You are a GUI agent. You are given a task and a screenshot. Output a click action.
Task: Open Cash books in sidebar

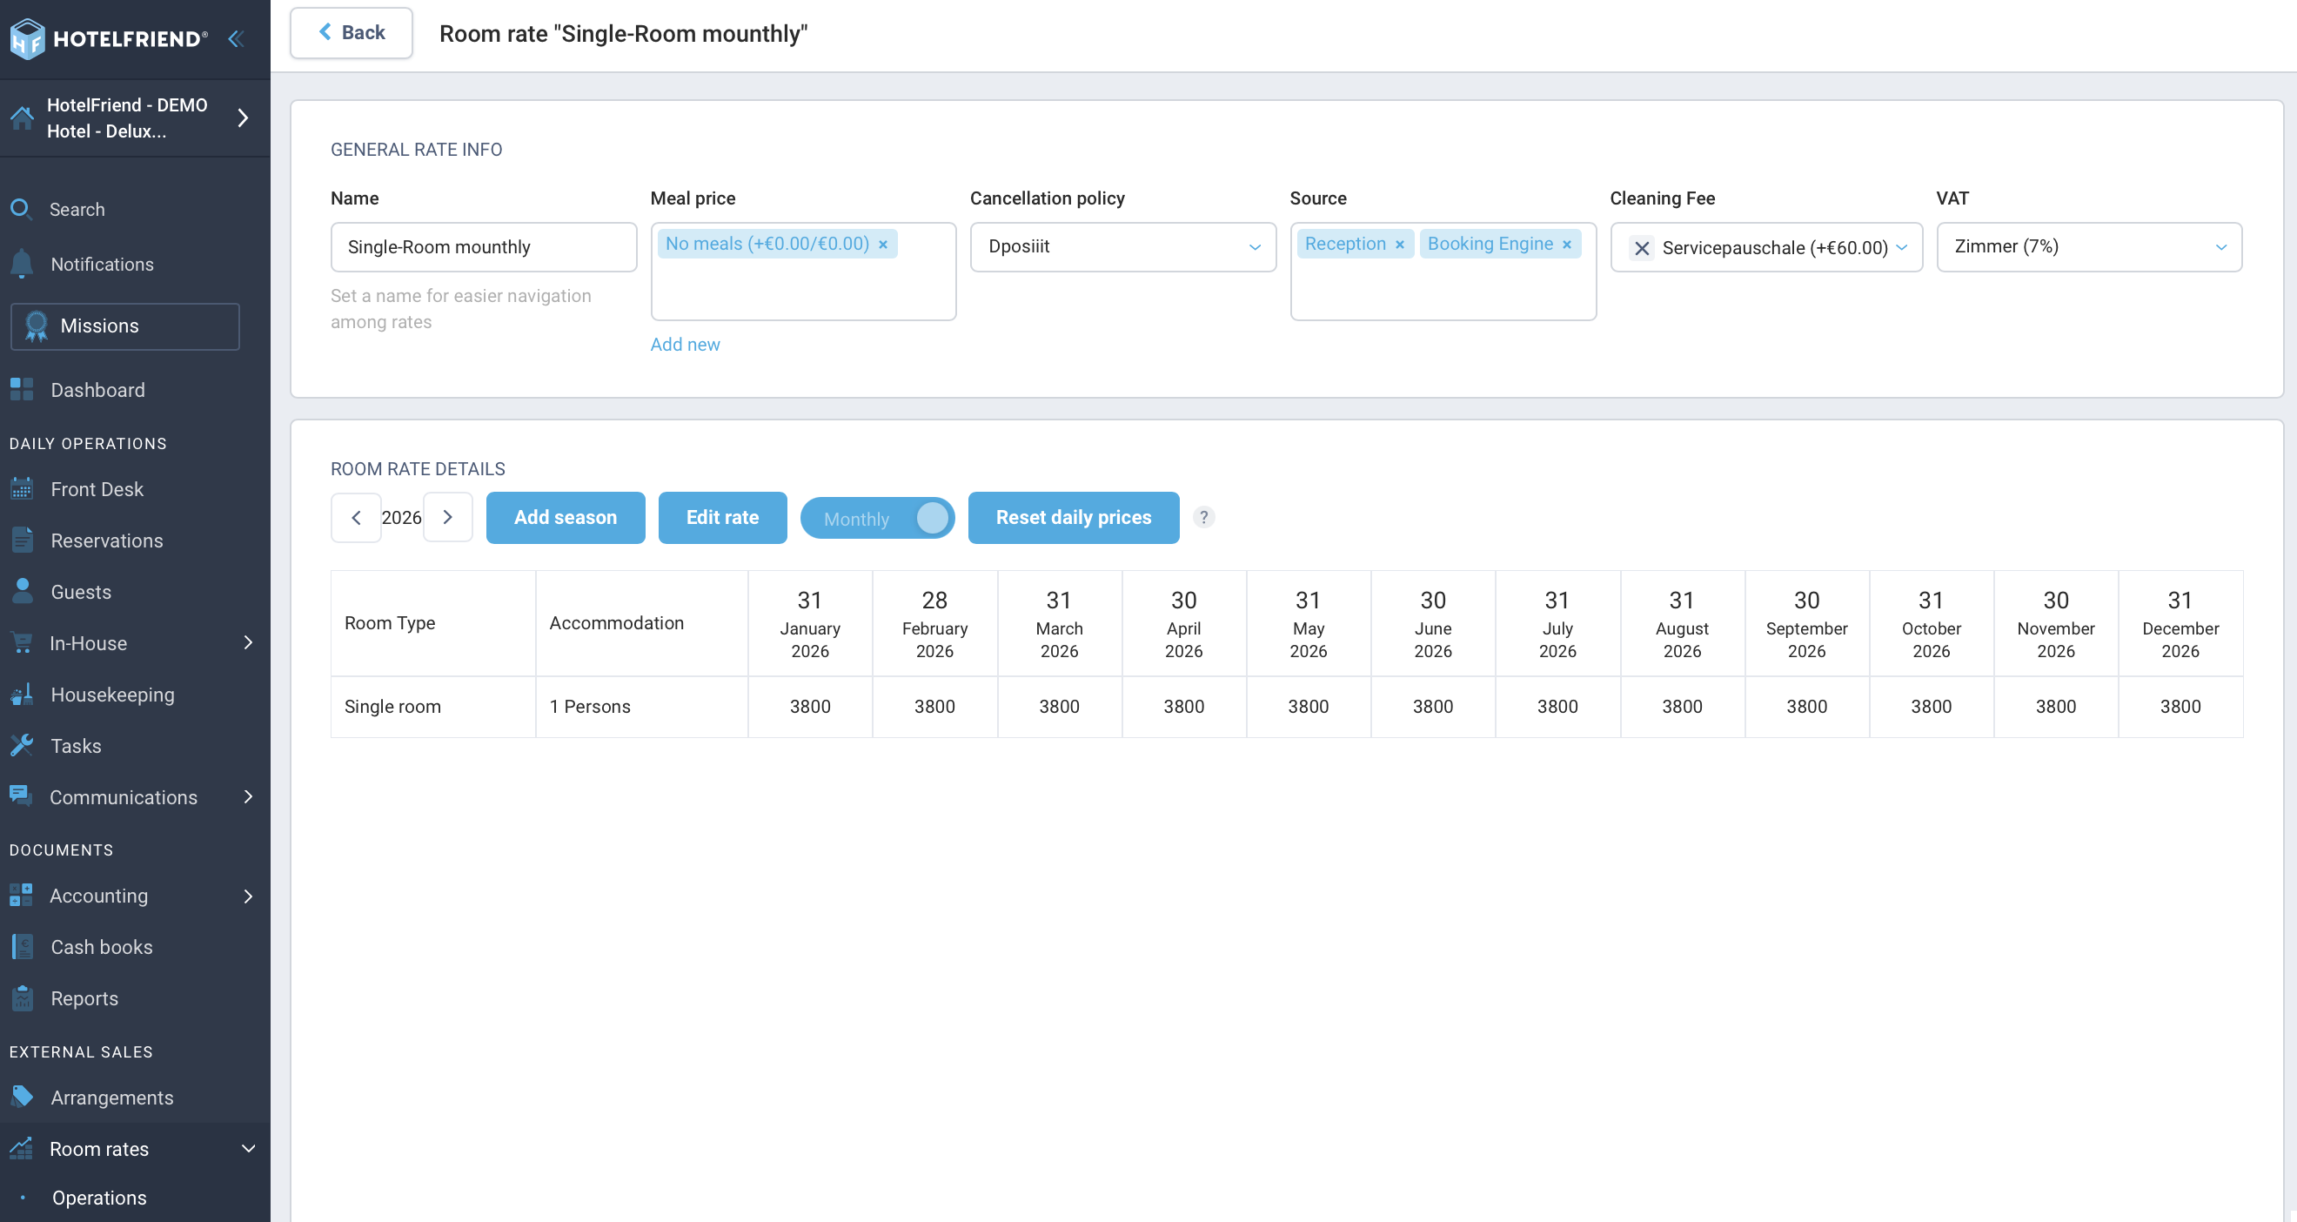(101, 946)
